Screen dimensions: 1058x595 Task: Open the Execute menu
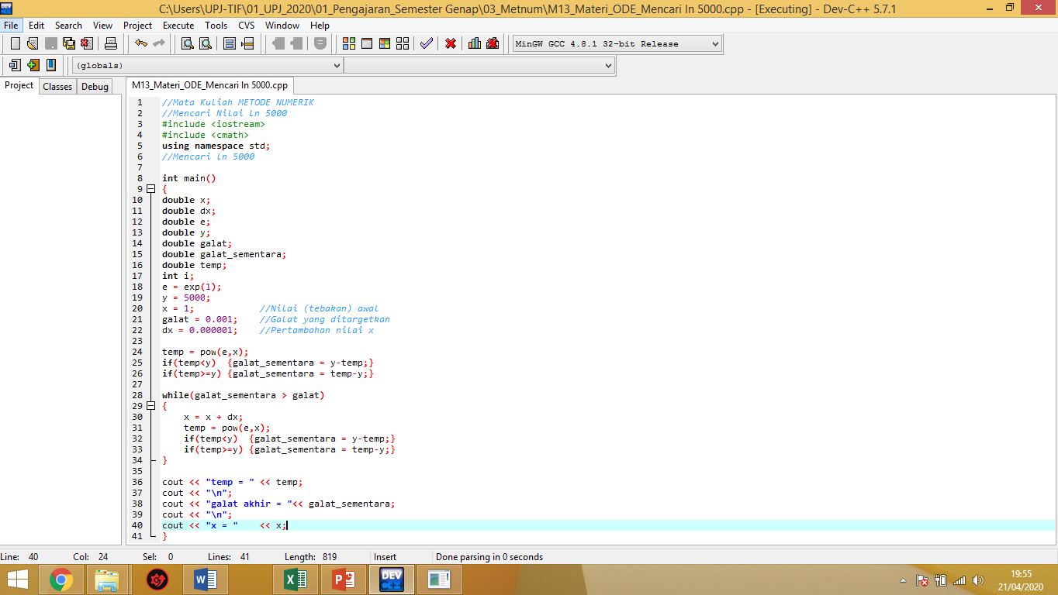(178, 26)
